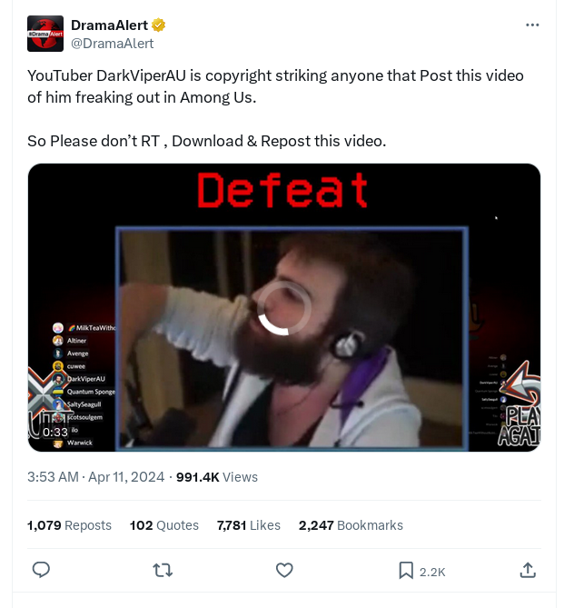
Task: Open the 2,247 Bookmarks count
Action: [351, 525]
